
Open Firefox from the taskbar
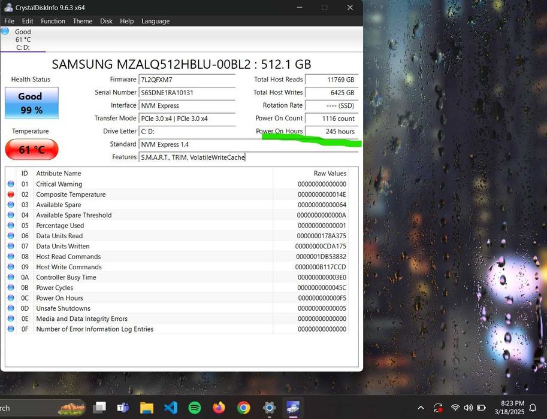point(219,407)
